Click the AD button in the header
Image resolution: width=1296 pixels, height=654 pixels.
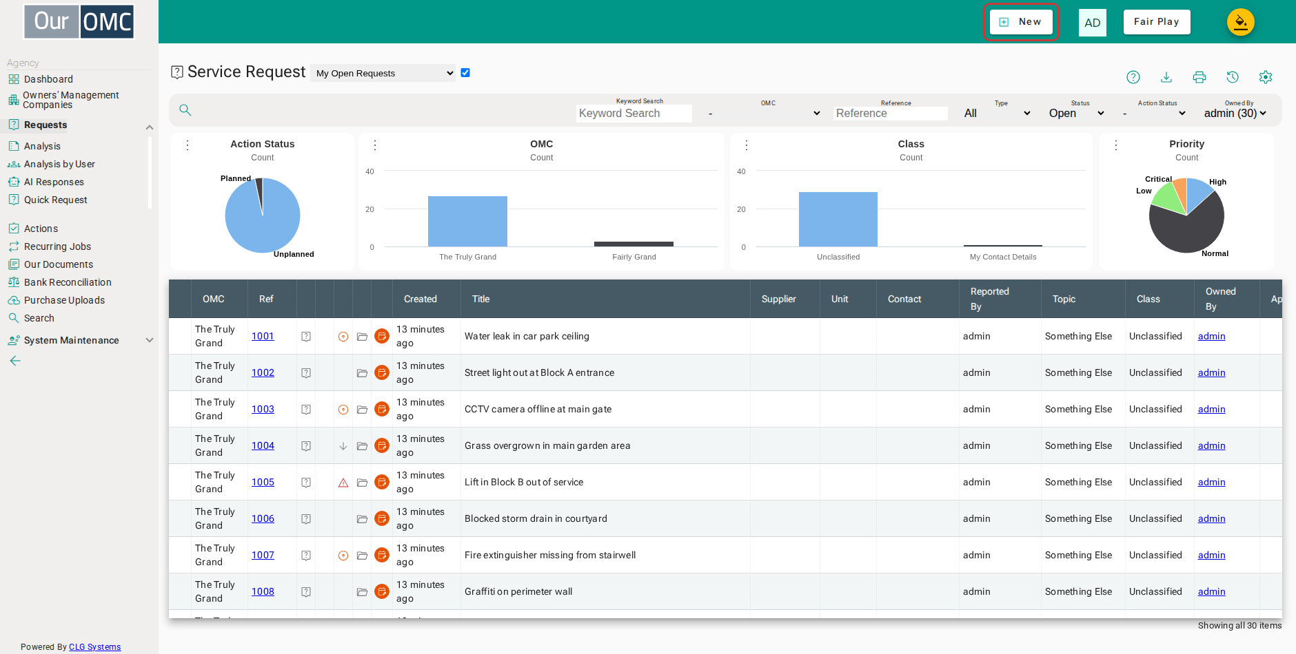coord(1093,23)
